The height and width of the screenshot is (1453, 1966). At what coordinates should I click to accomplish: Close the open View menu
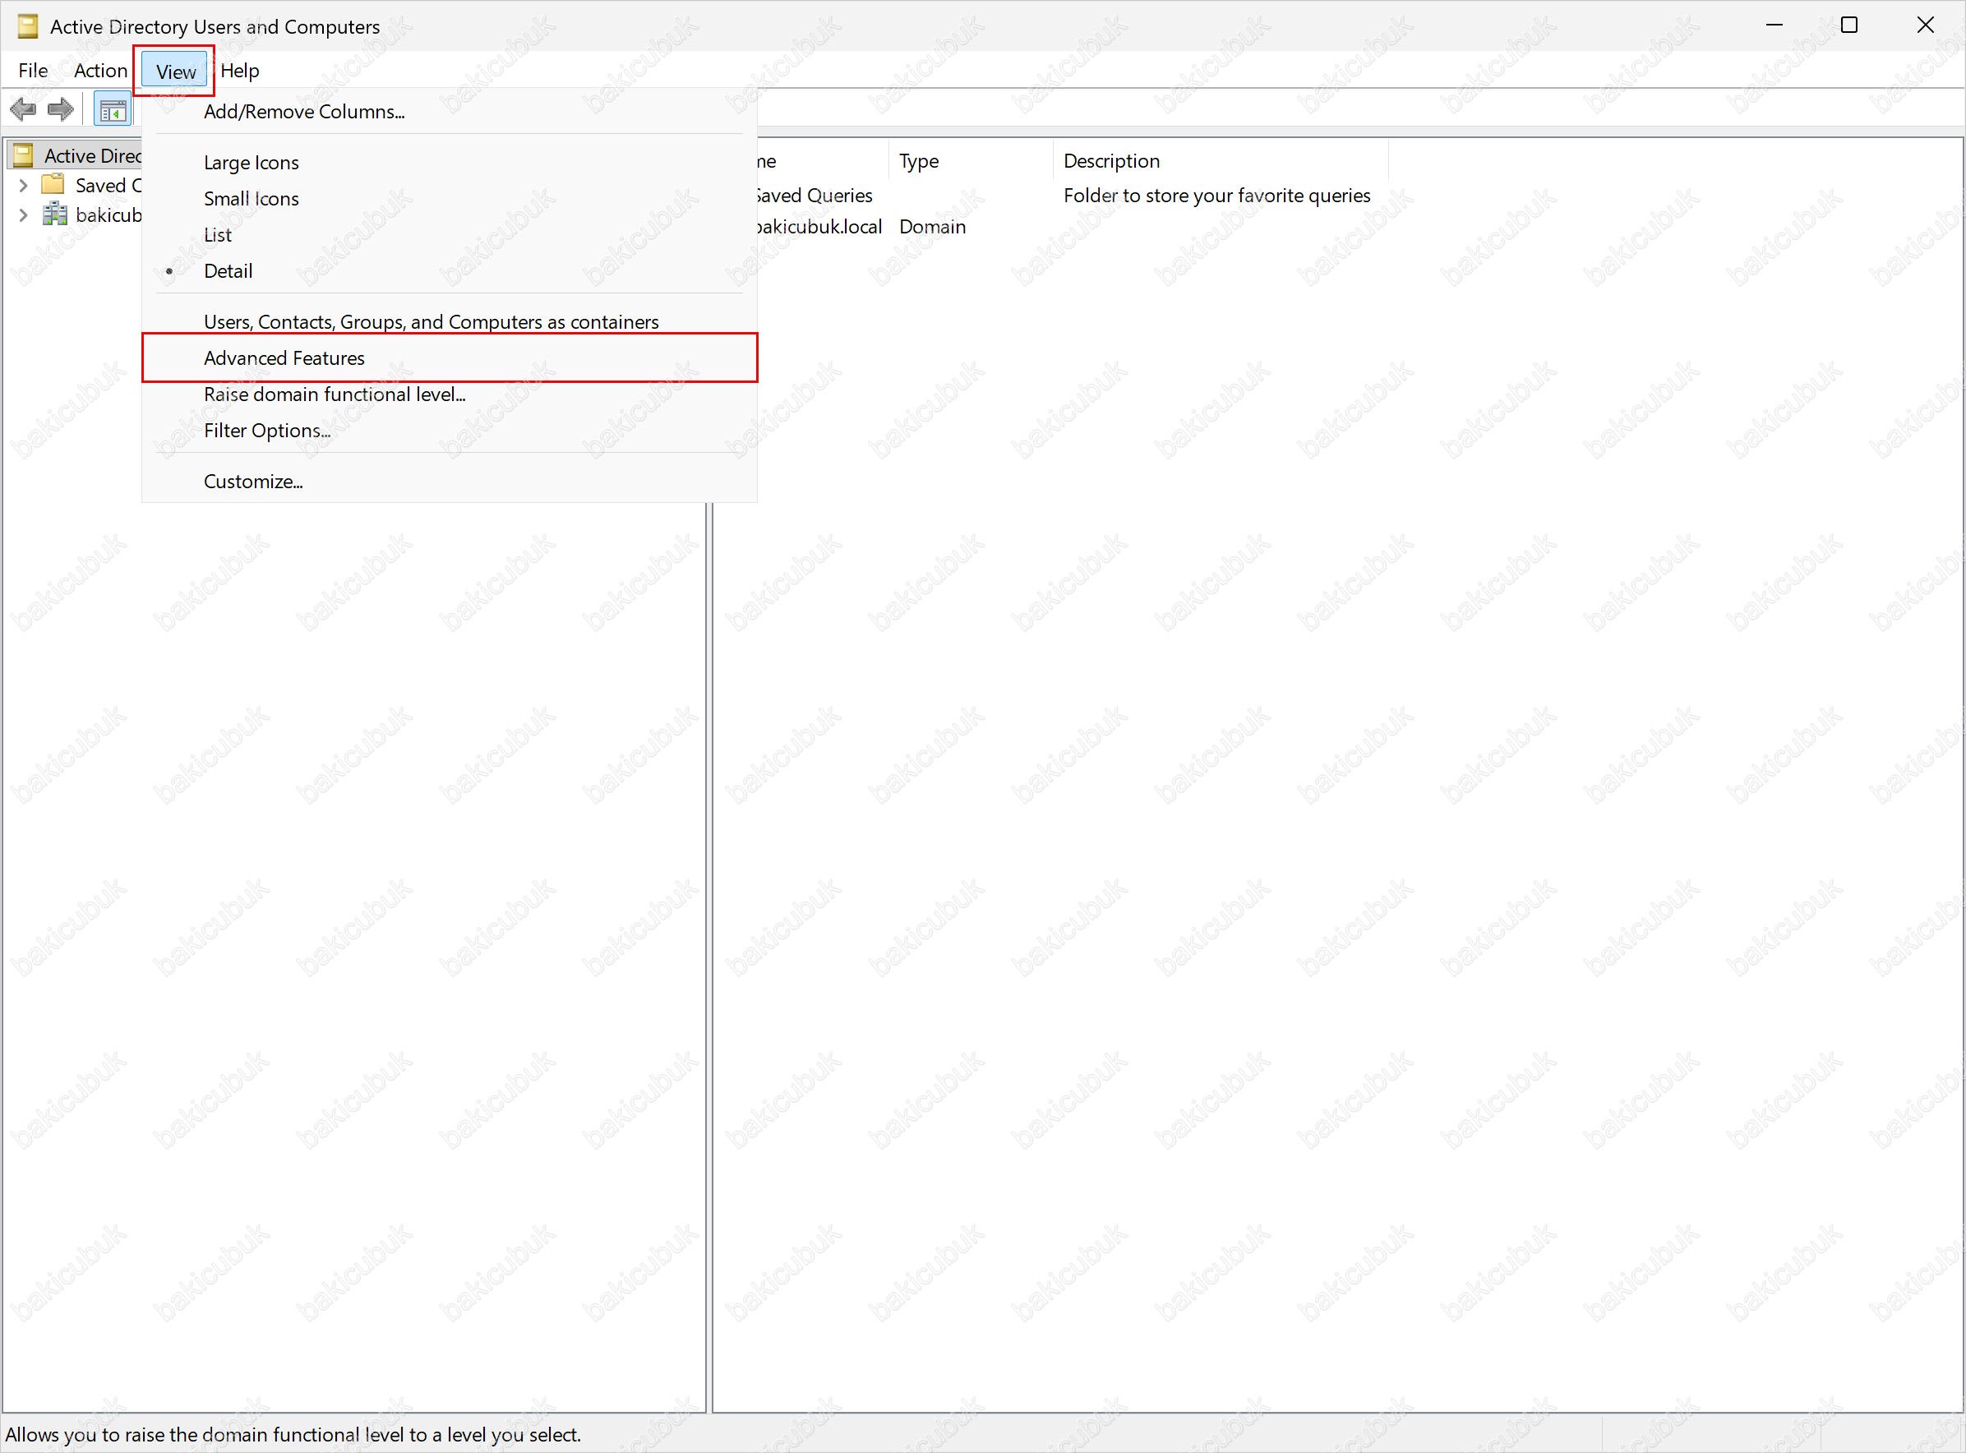(175, 71)
